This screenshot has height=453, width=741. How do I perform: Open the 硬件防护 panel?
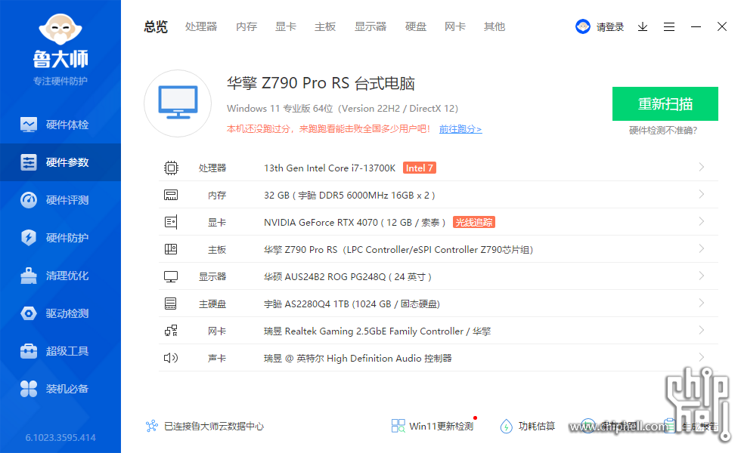(x=60, y=237)
